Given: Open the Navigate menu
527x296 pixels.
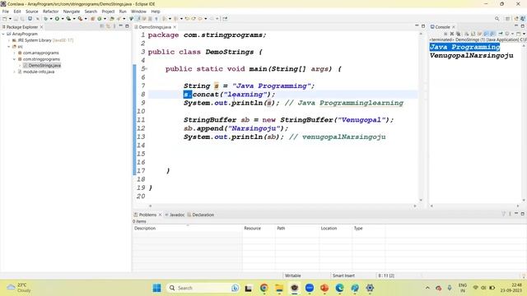Looking at the screenshot, I should pyautogui.click(x=72, y=12).
